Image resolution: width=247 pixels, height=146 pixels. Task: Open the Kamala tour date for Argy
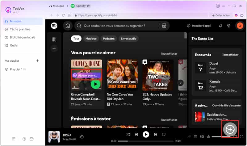(217, 86)
